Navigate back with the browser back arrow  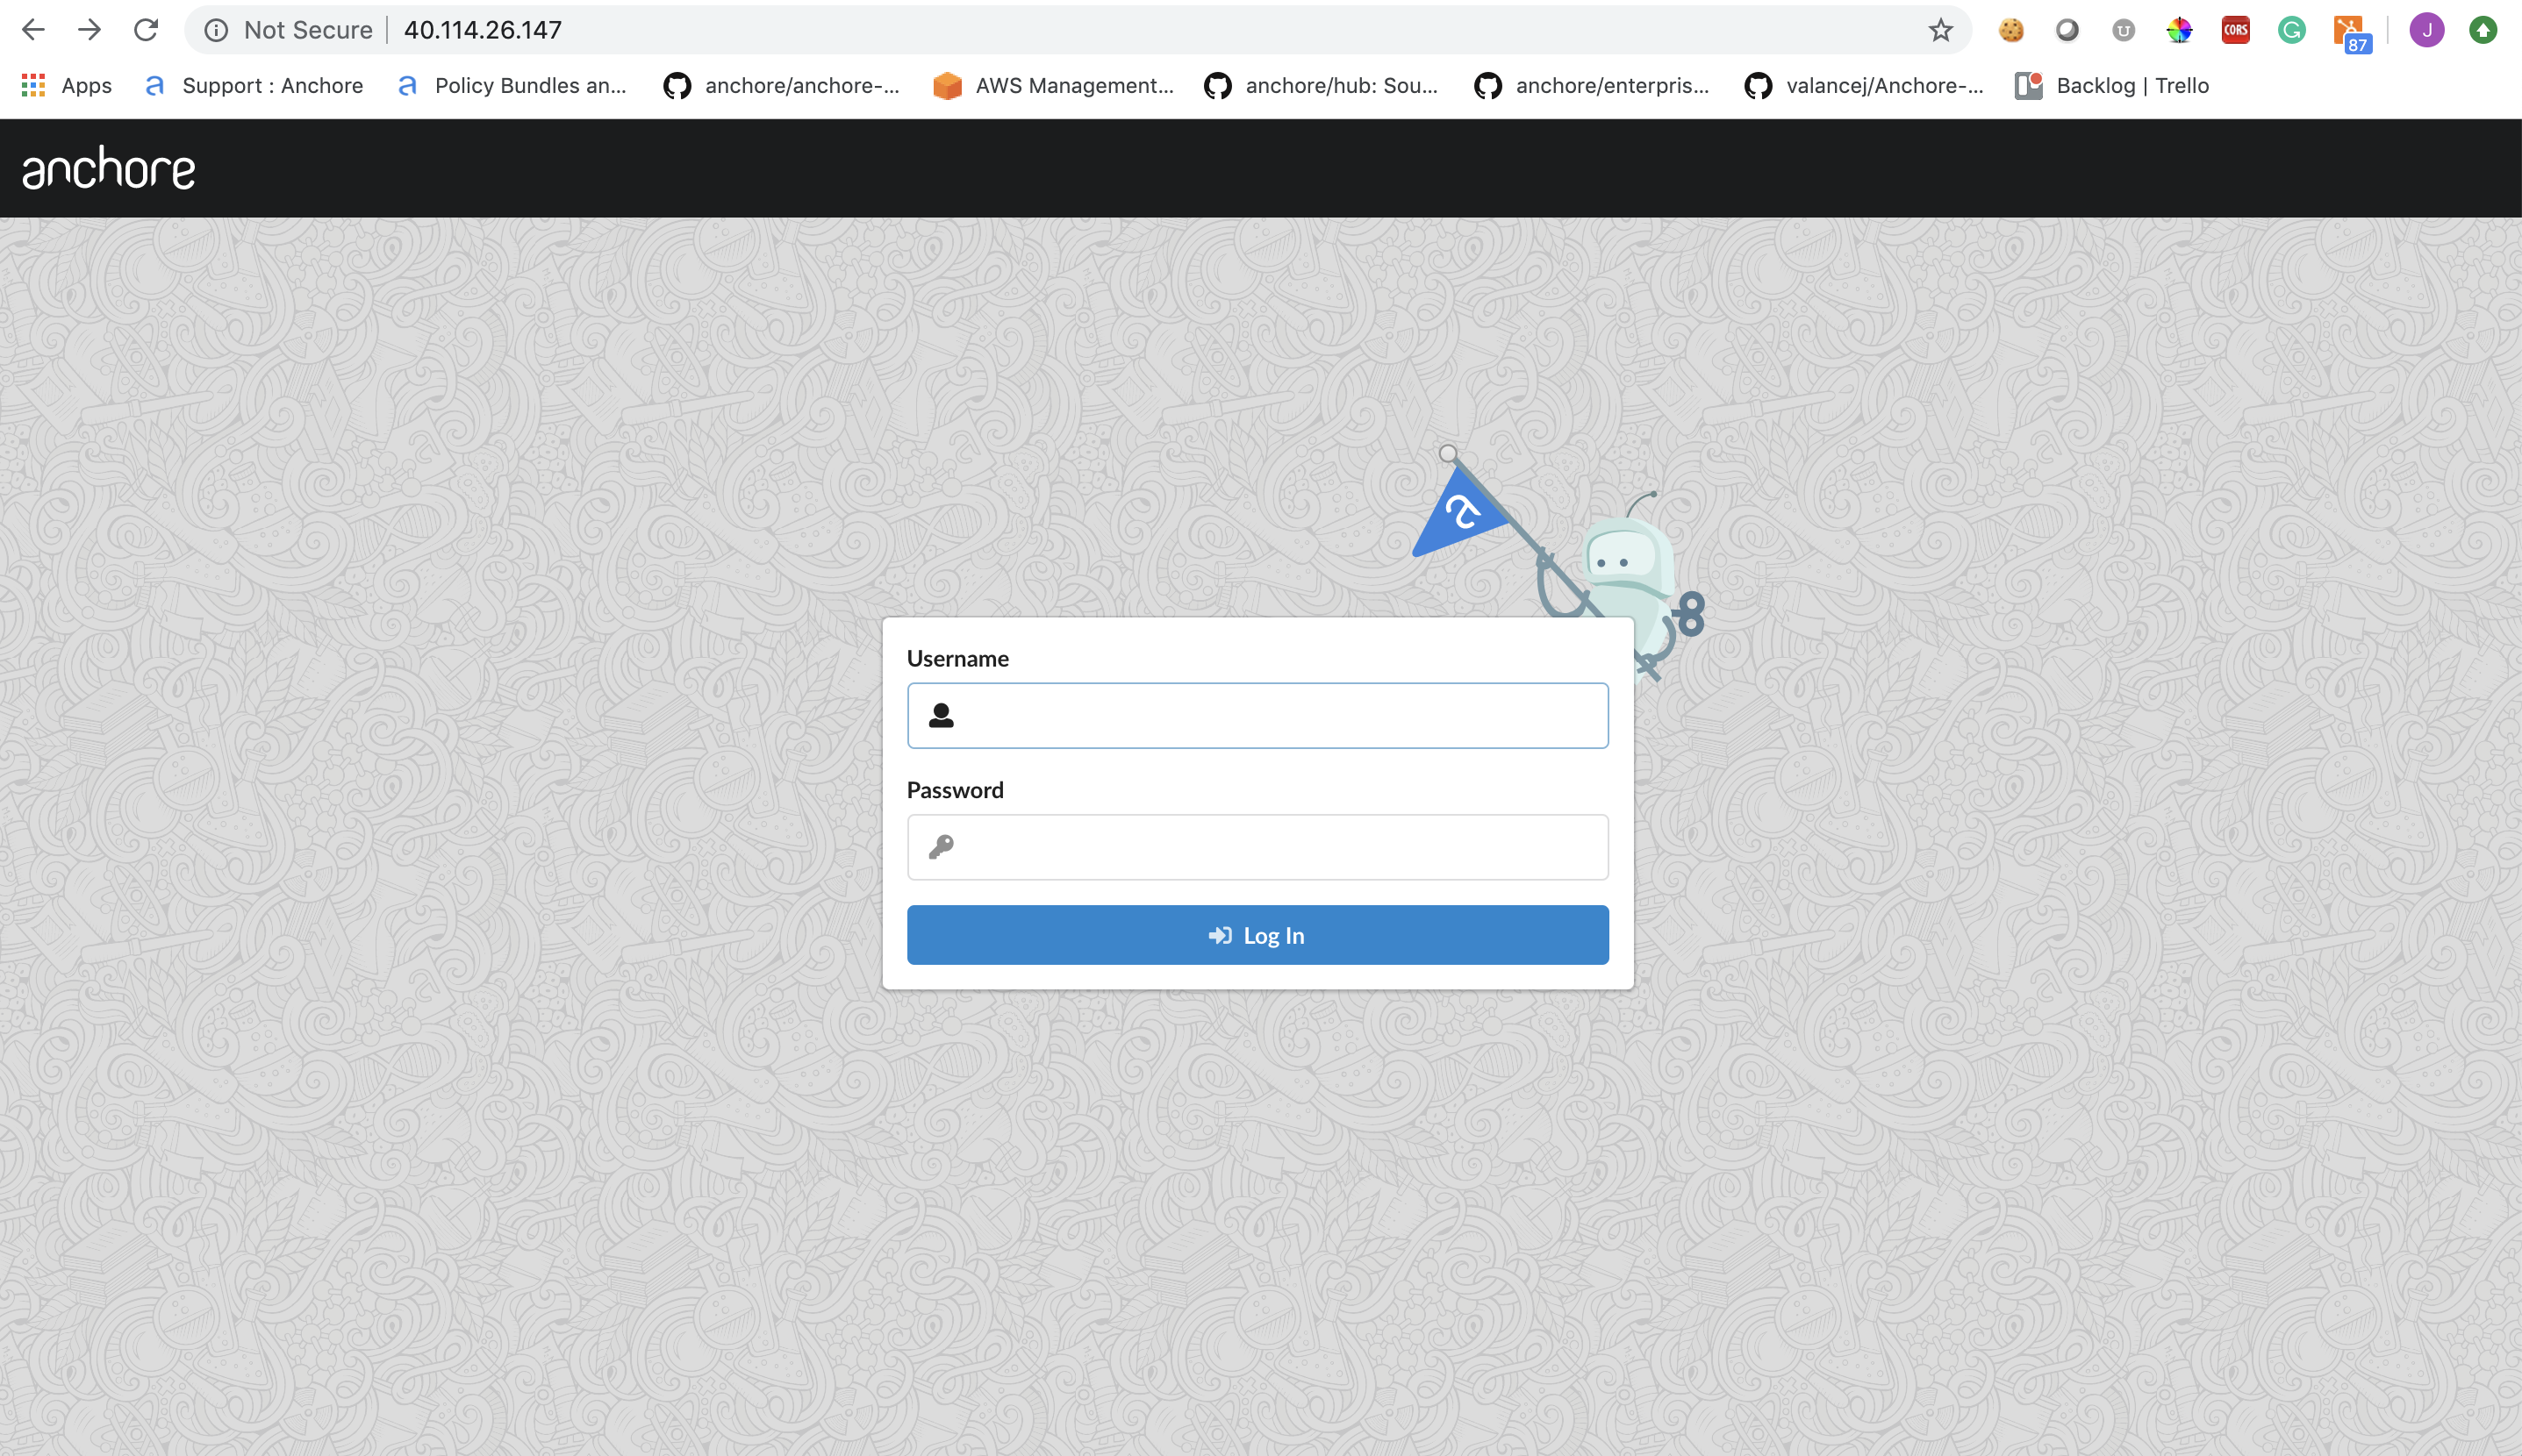pyautogui.click(x=33, y=29)
